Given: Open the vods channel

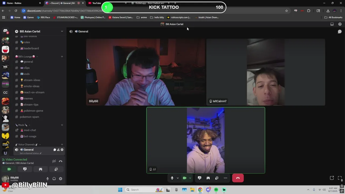Looking at the screenshot, I should pos(39,74).
